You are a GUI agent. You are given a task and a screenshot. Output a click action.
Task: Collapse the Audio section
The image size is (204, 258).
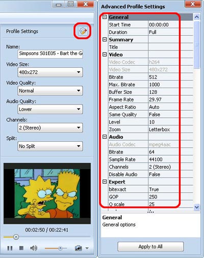(105, 137)
